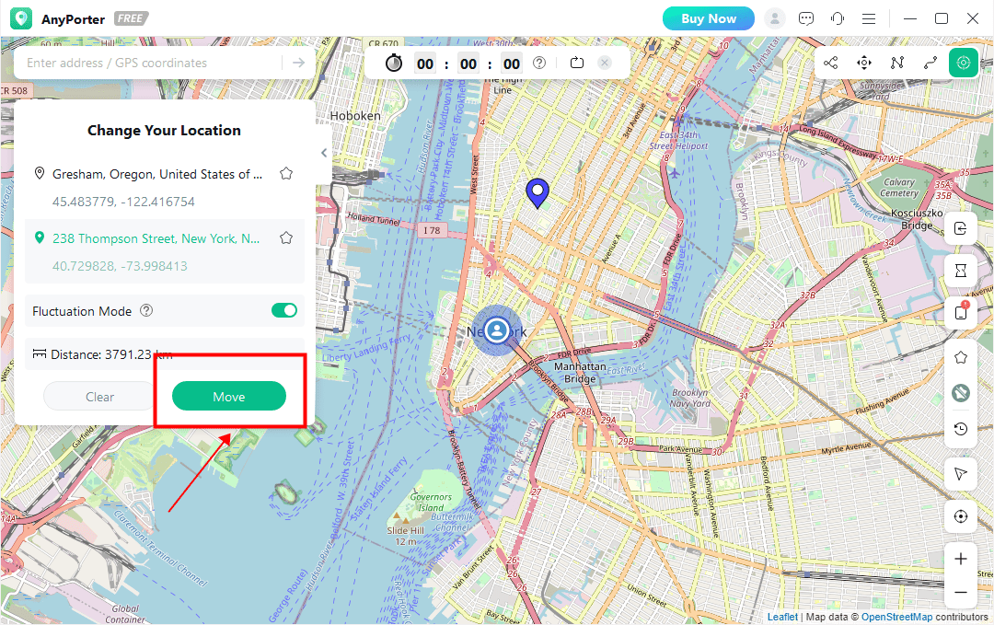Open the favorites star in right sidebar
The image size is (994, 625).
click(961, 358)
